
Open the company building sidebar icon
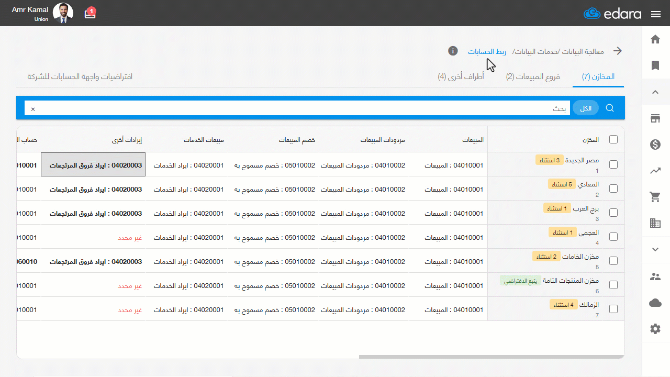pyautogui.click(x=655, y=223)
